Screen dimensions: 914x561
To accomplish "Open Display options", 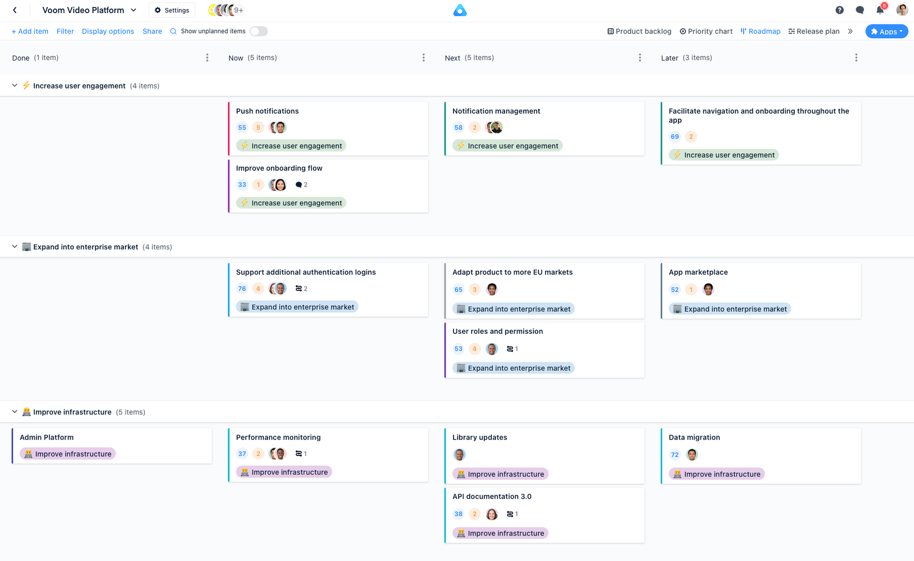I will [x=108, y=31].
